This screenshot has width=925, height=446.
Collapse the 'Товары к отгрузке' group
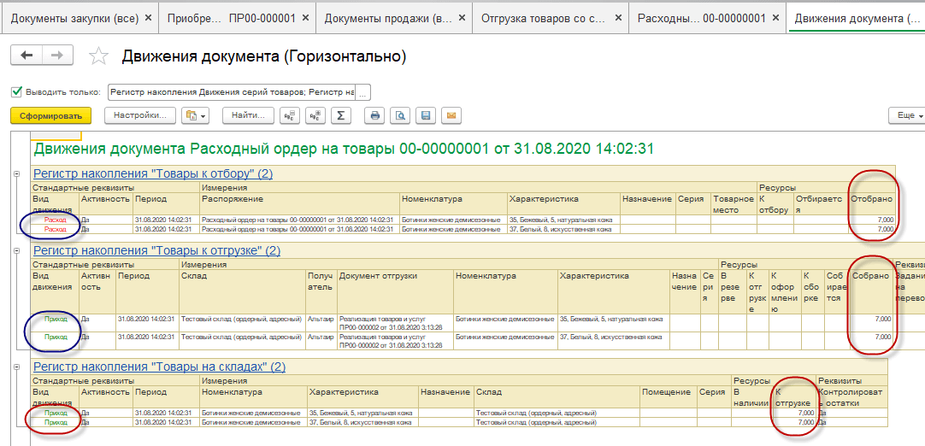pyautogui.click(x=16, y=251)
